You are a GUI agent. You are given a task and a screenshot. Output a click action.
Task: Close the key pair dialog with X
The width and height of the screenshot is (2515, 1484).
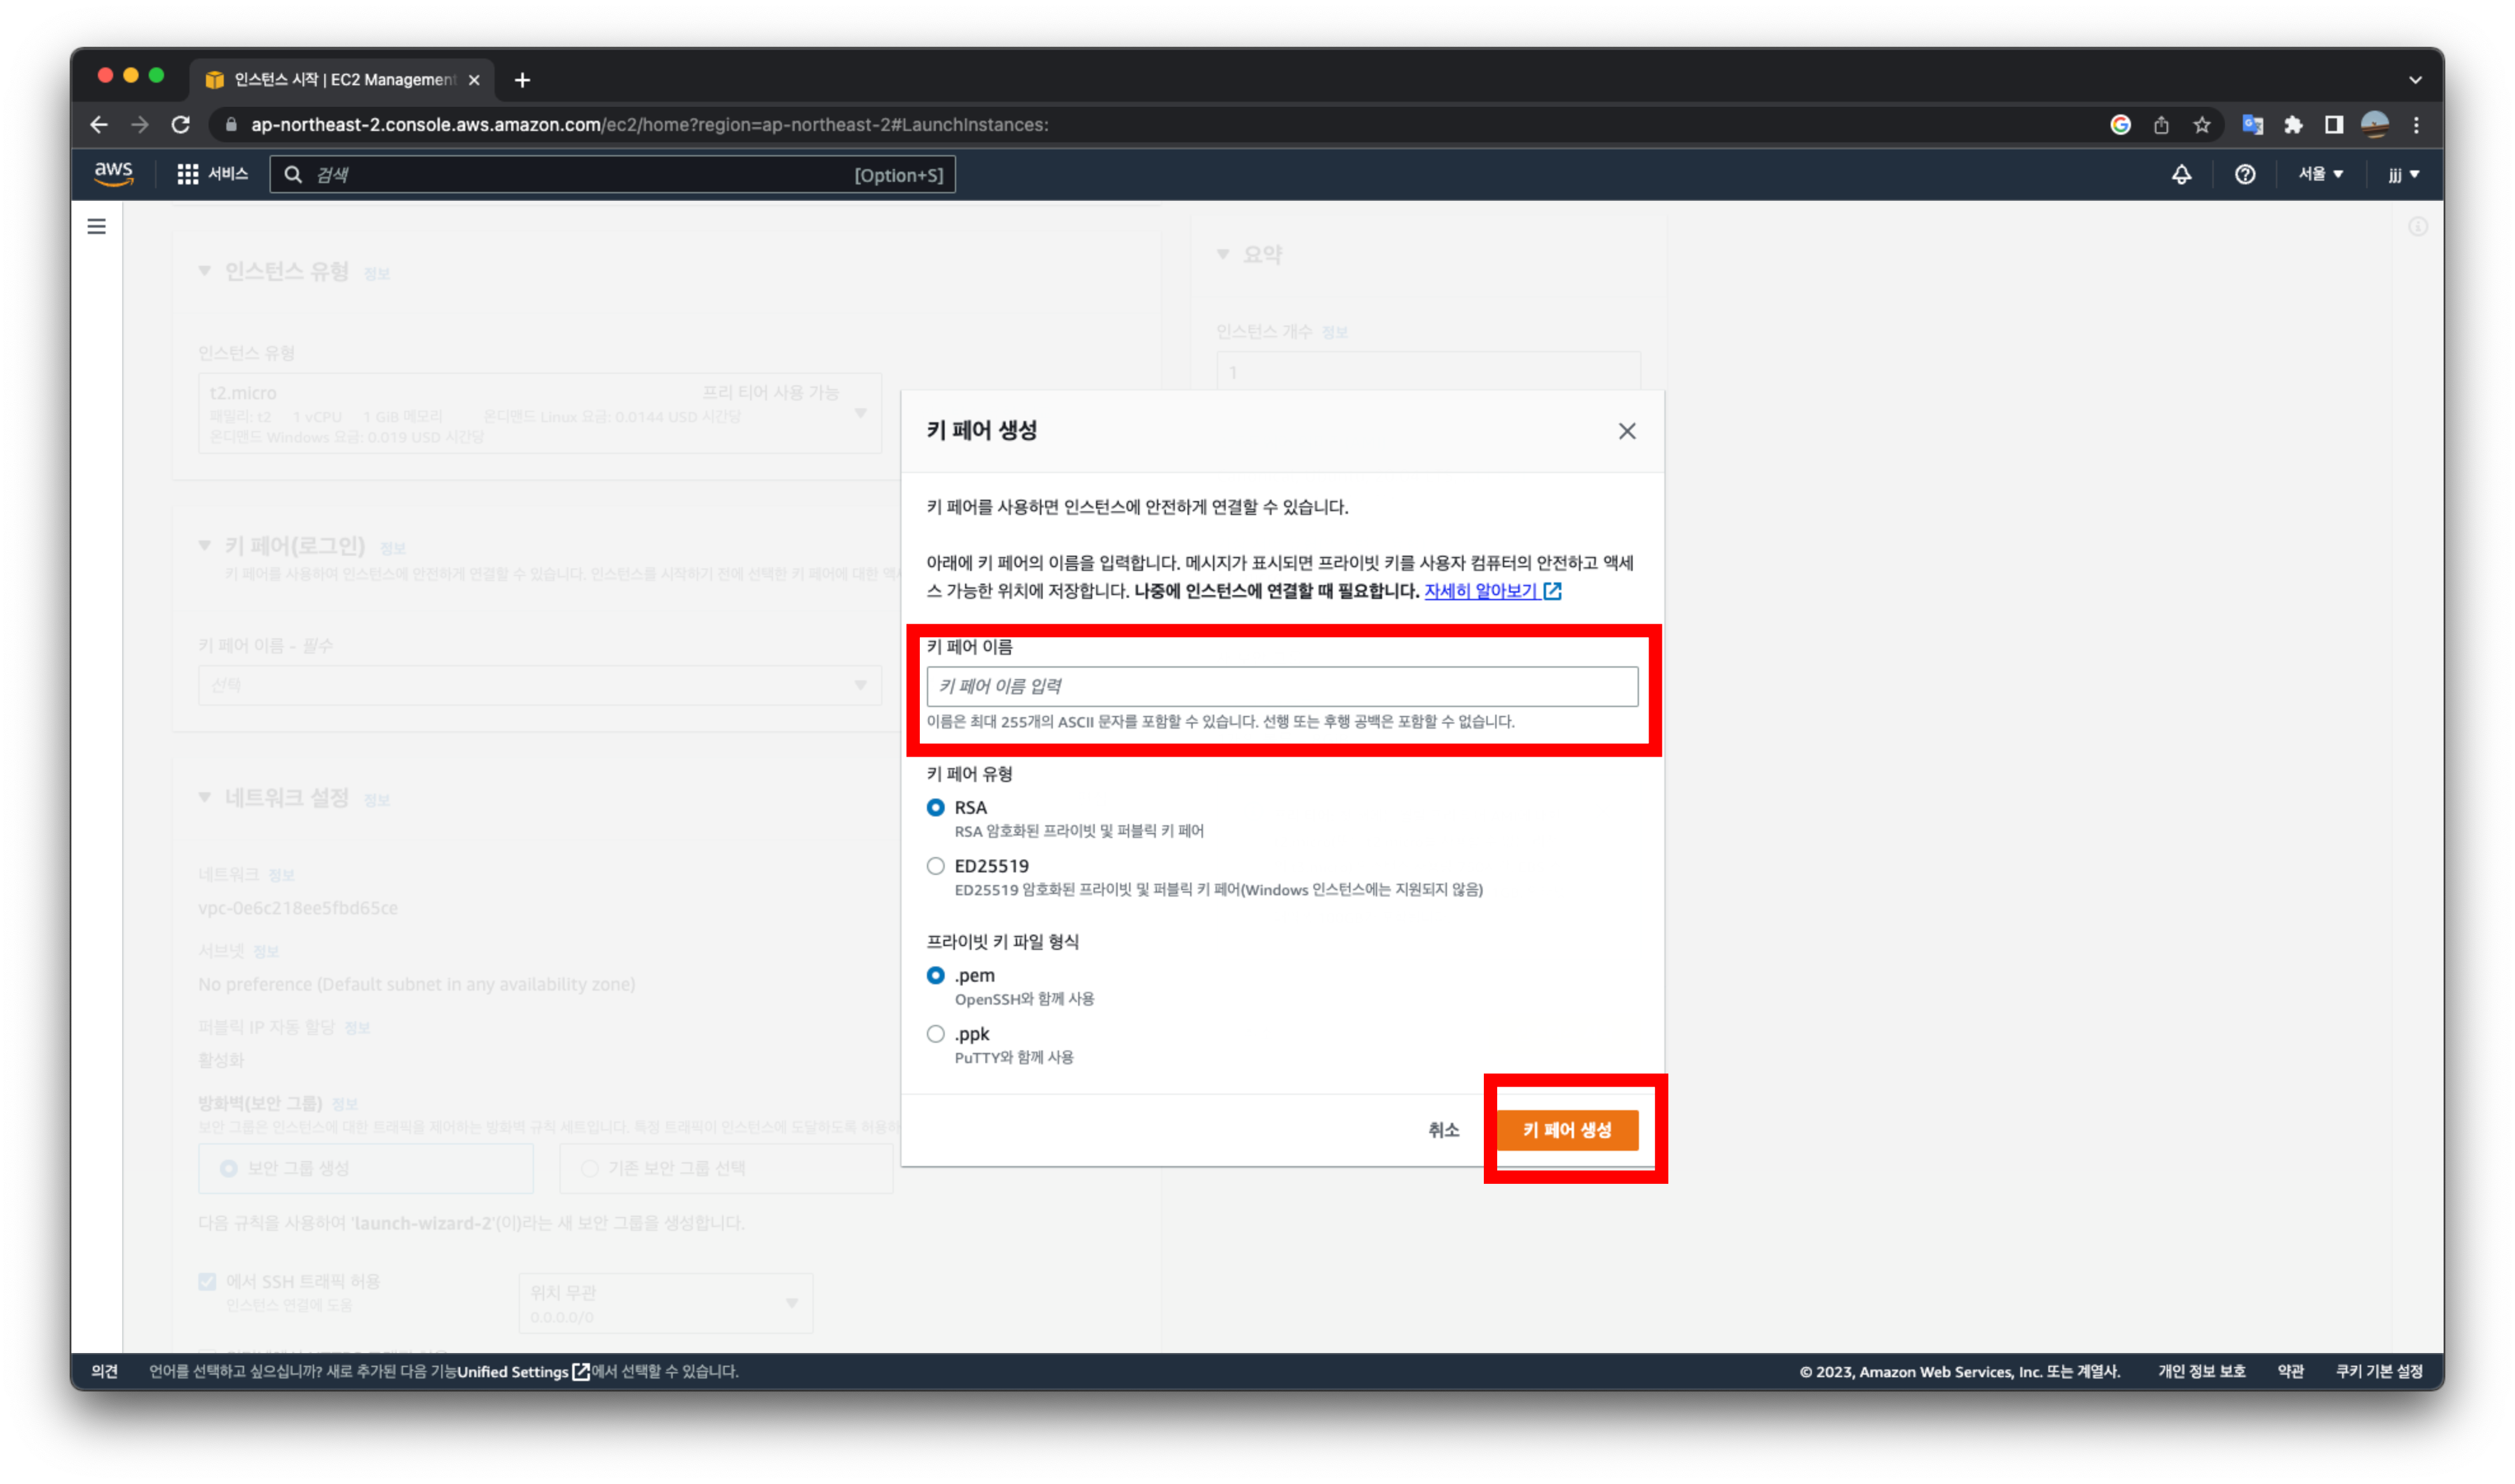(1626, 431)
